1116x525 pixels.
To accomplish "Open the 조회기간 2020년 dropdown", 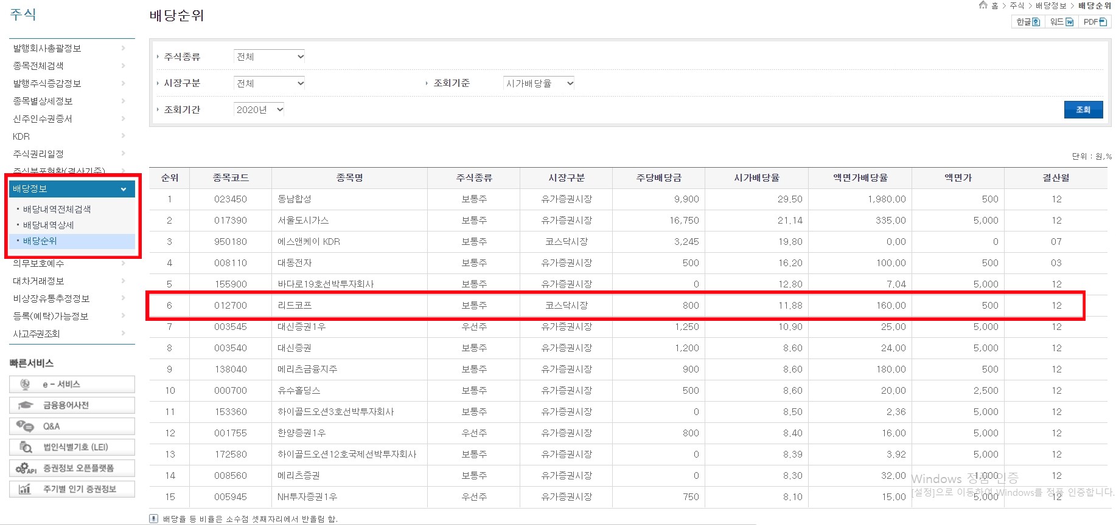I will coord(259,109).
